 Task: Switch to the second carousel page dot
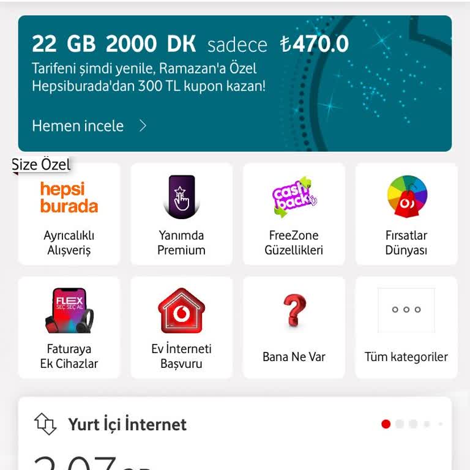click(400, 424)
